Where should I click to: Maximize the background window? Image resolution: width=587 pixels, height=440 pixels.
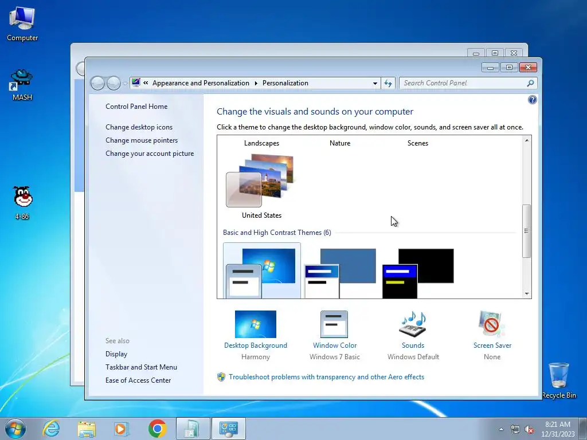point(495,53)
